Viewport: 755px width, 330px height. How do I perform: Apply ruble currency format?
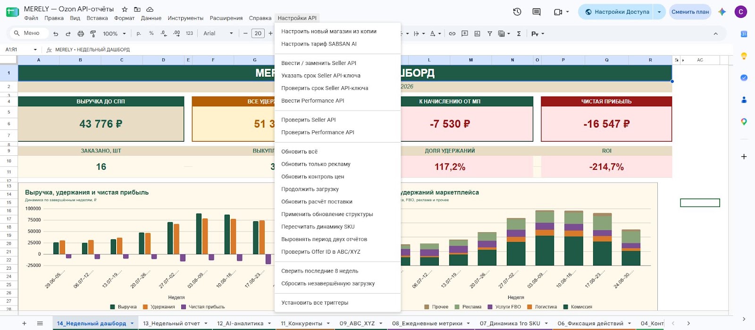[x=139, y=33]
